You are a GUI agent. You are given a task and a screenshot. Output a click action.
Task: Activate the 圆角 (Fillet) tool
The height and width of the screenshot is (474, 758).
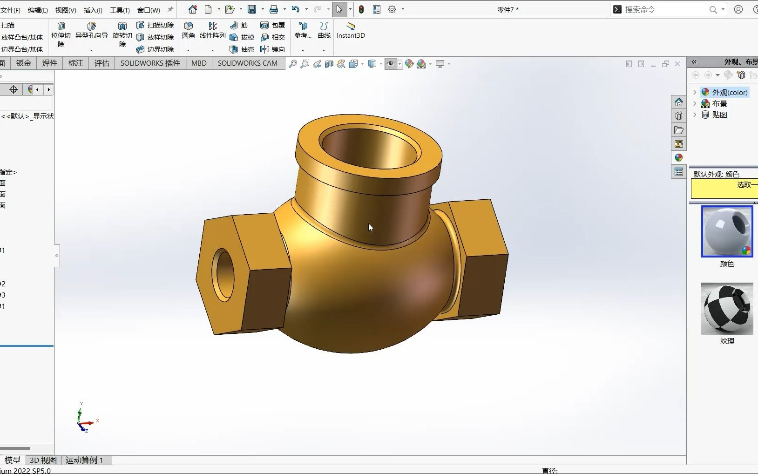188,31
